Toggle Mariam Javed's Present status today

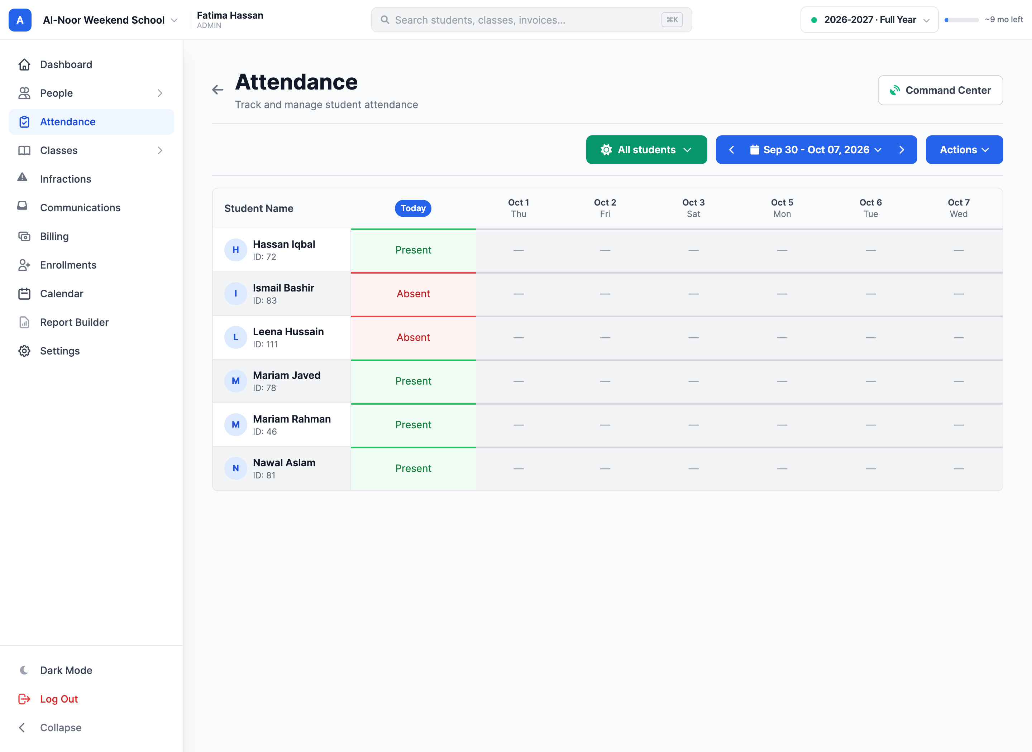coord(413,381)
